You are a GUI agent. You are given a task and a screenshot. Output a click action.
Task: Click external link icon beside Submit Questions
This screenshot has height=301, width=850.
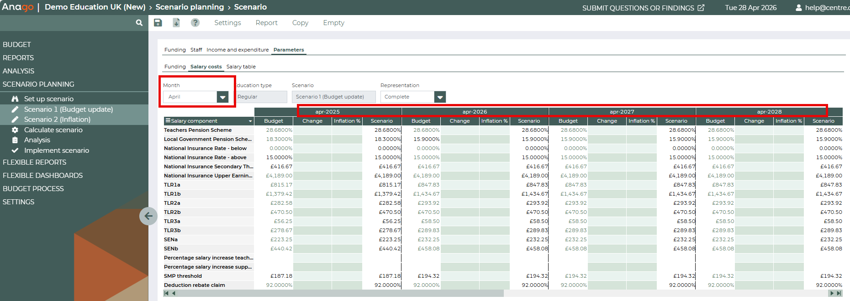pos(701,8)
